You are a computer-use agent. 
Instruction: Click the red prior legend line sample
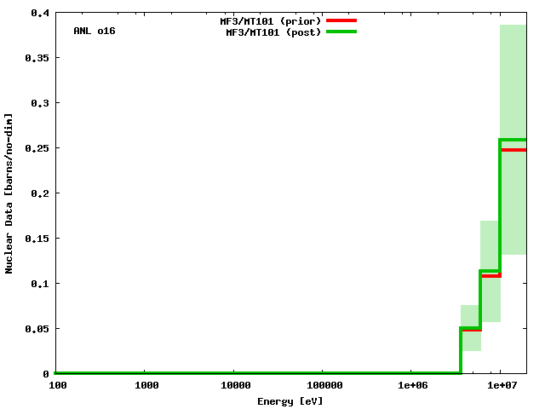click(340, 20)
